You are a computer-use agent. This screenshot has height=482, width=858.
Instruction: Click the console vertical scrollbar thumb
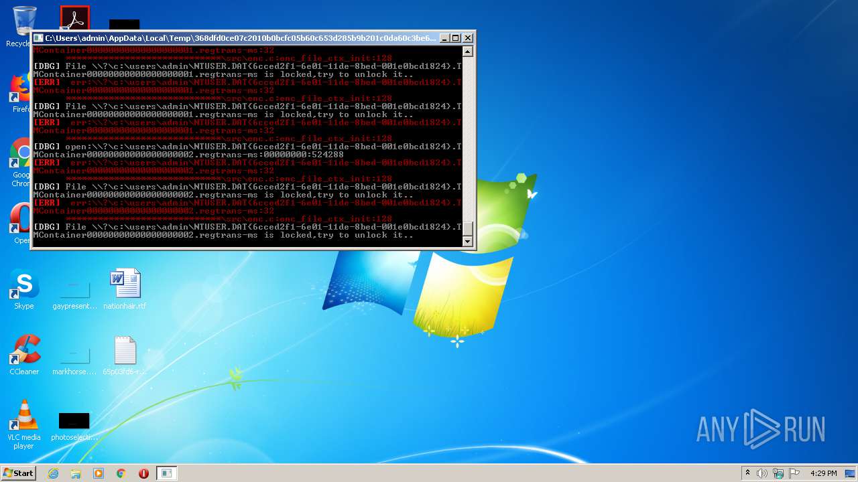tap(468, 228)
